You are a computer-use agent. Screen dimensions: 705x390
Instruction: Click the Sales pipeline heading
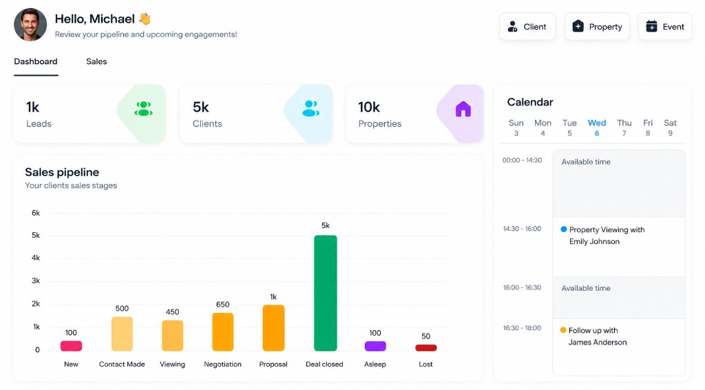tap(62, 172)
